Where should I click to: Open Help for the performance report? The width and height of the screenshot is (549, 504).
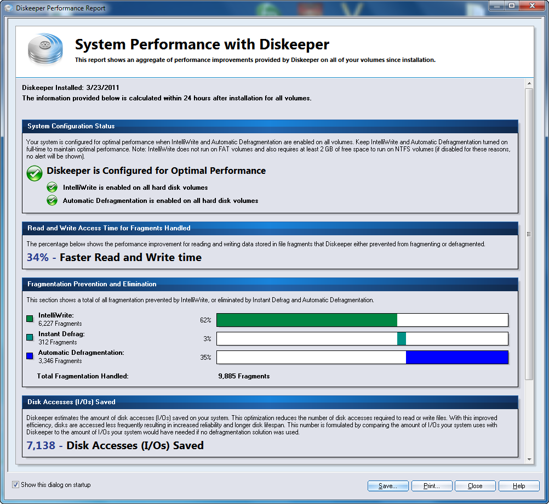point(519,486)
